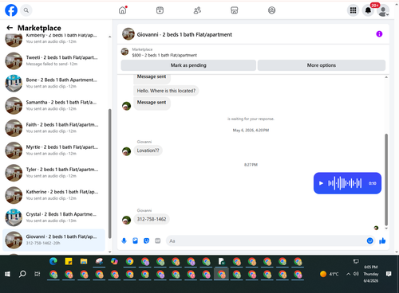Launch Microsoft Edge from taskbar
This screenshot has height=293, width=399.
pos(53,262)
